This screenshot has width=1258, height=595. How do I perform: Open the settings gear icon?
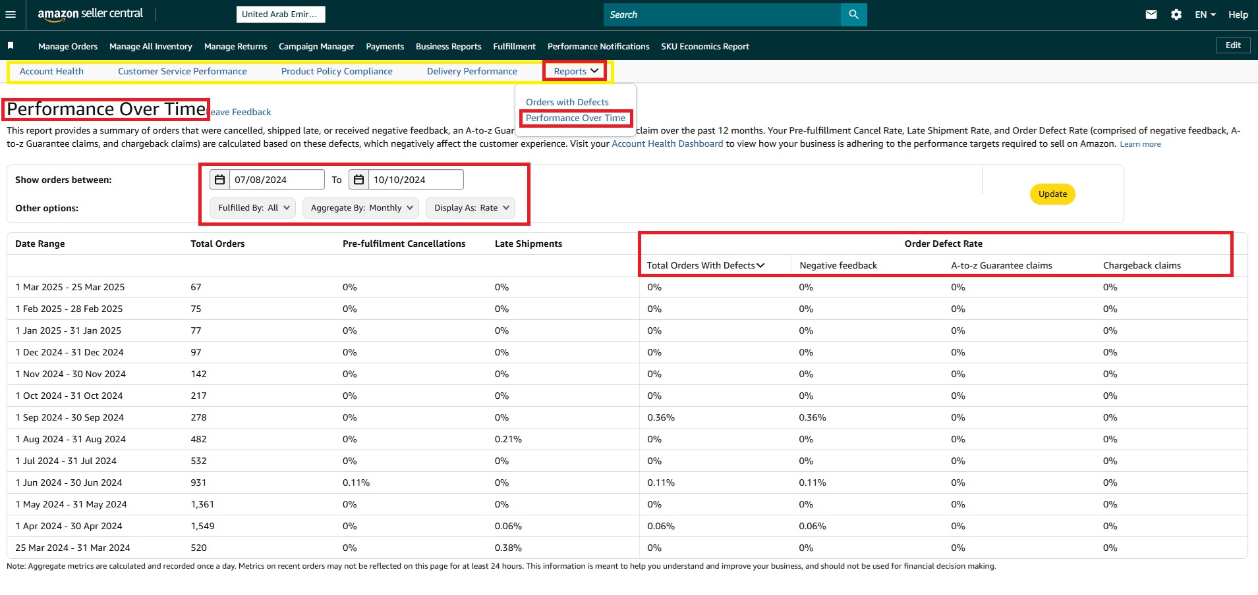pos(1176,14)
